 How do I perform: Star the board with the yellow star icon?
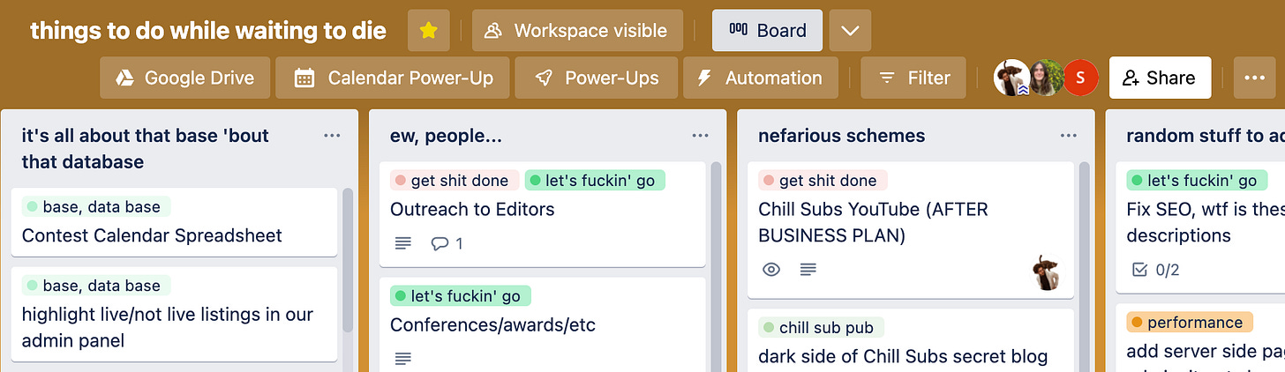pos(429,31)
